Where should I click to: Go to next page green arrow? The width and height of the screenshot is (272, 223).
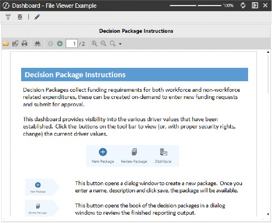click(x=60, y=43)
